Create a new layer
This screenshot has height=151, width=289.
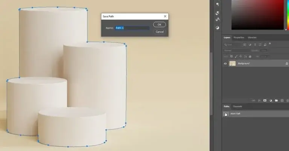[282, 101]
